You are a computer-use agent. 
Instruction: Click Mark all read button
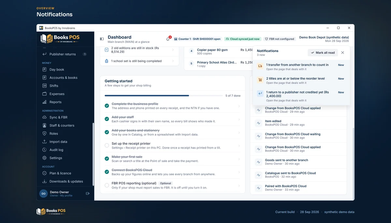(x=323, y=53)
